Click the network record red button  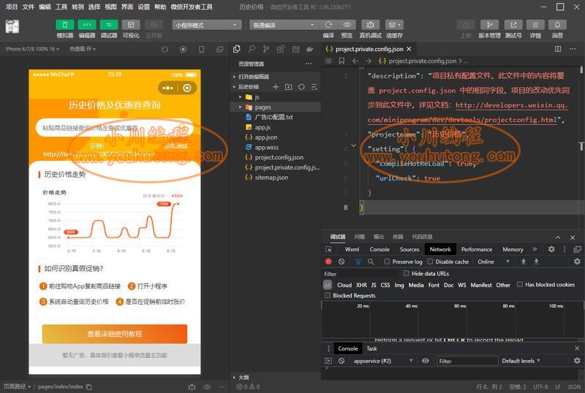[x=328, y=262]
